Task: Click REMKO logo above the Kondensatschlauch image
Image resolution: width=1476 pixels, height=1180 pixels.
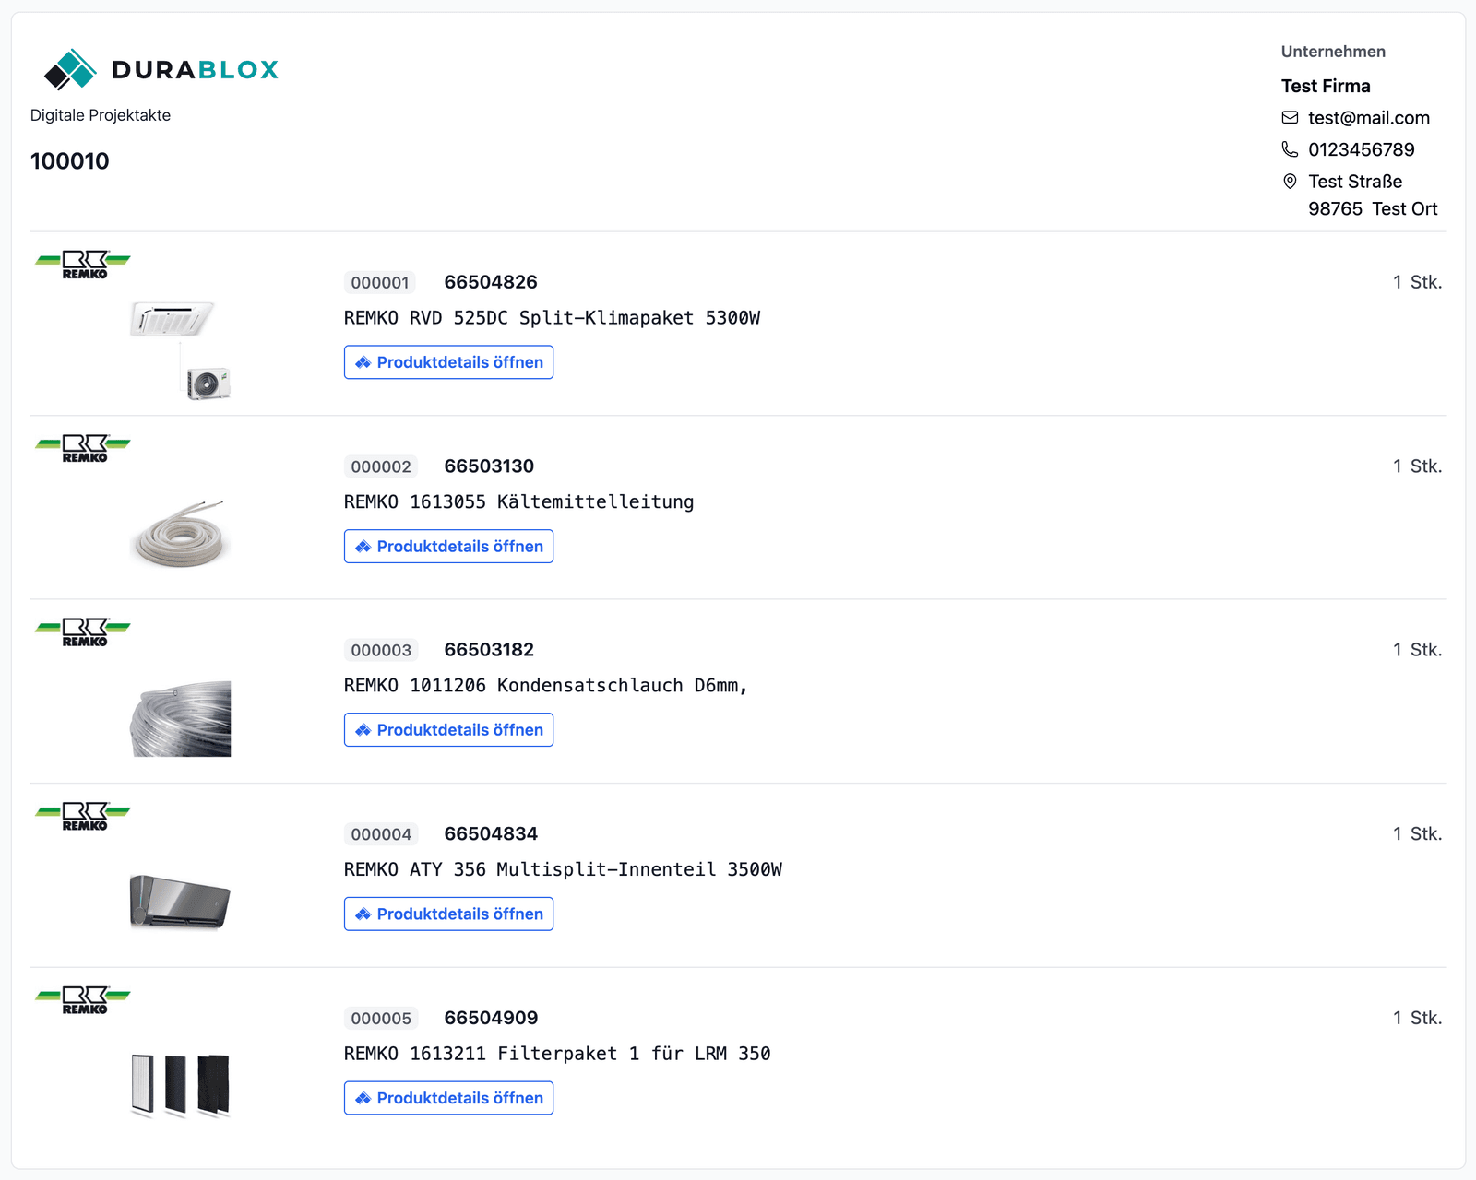Action: (x=83, y=631)
